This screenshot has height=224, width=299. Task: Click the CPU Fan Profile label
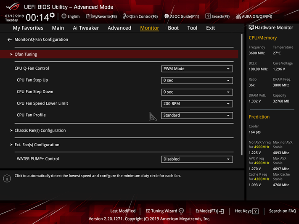pyautogui.click(x=31, y=115)
